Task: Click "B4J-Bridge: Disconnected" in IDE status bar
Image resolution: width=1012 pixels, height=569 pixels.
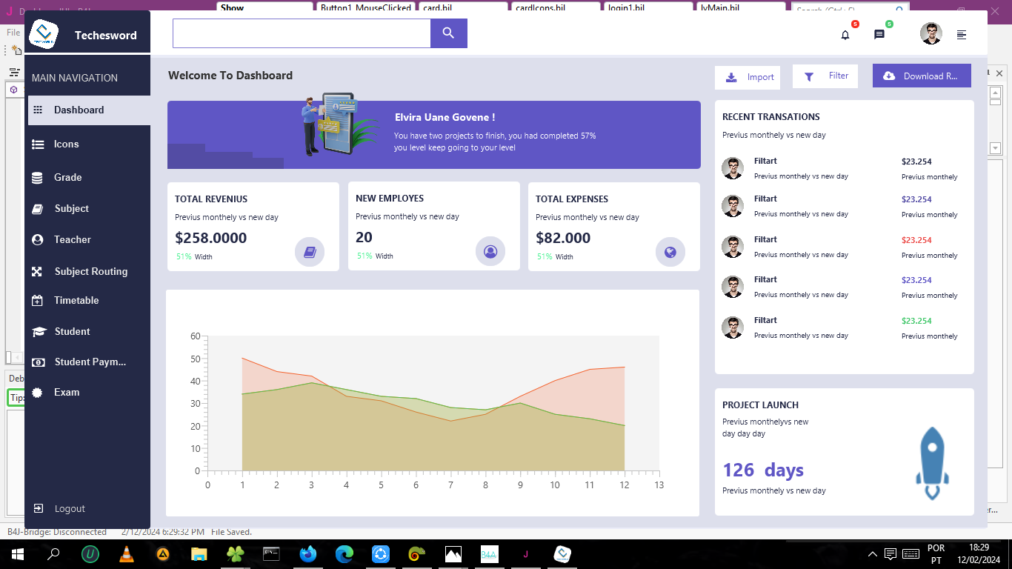Action: click(57, 532)
